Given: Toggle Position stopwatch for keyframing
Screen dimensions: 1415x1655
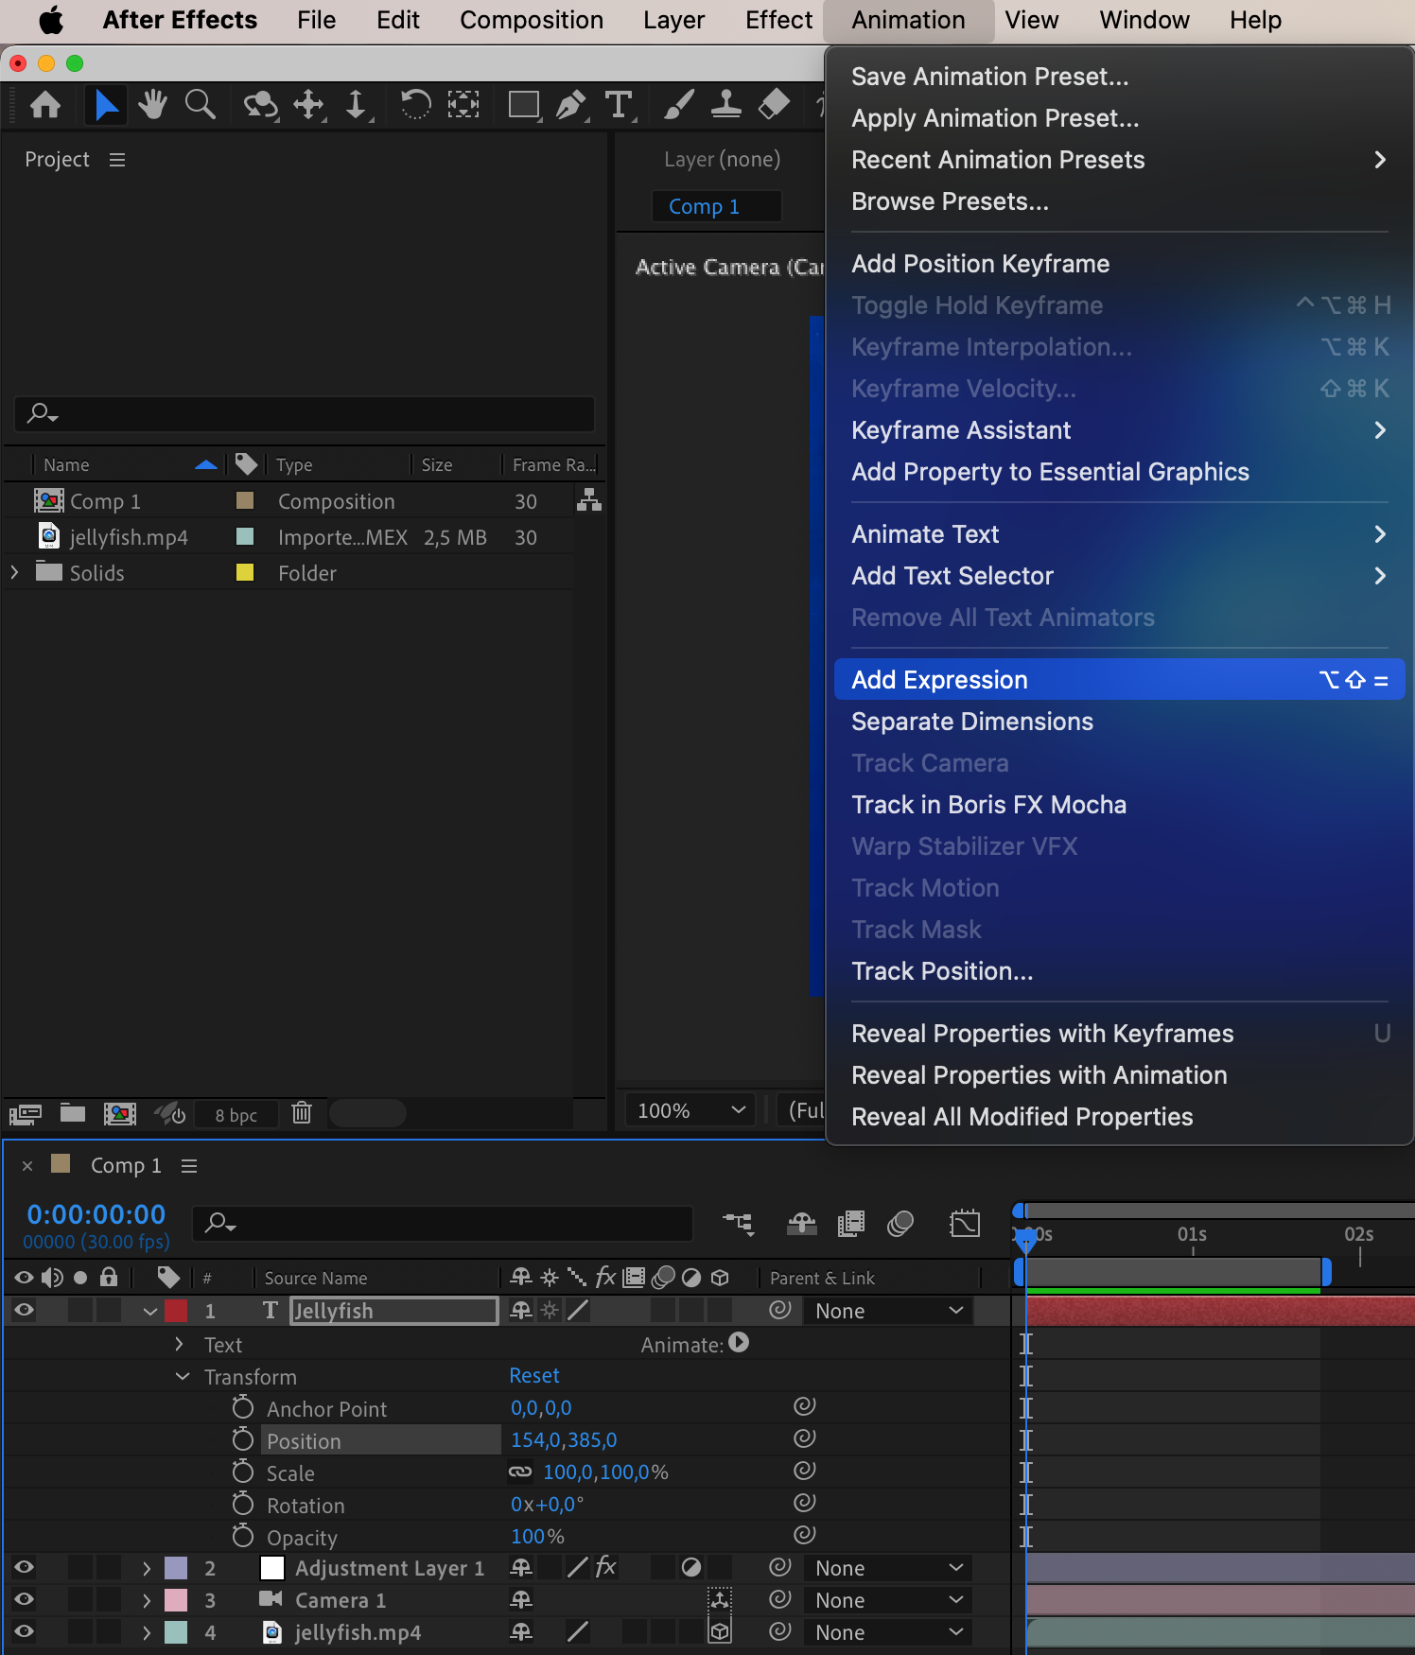Looking at the screenshot, I should (243, 1440).
